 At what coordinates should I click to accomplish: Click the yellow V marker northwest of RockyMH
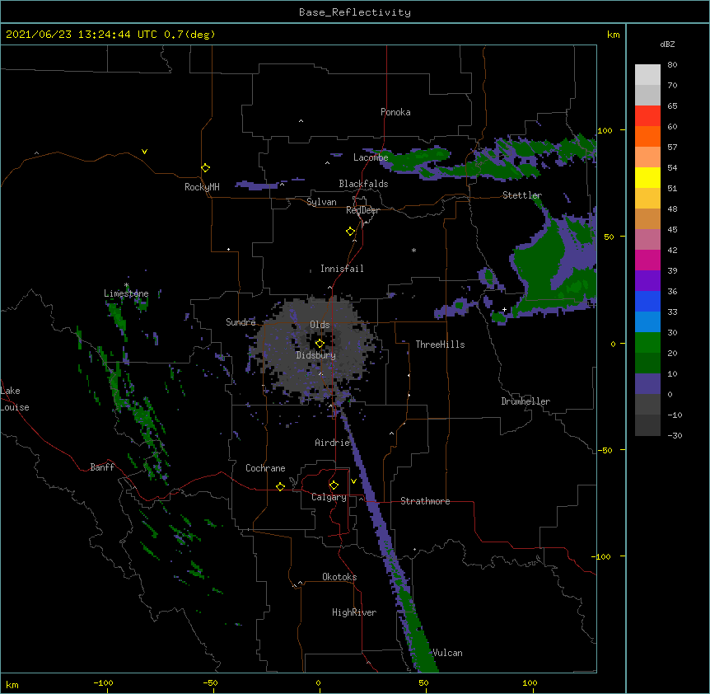point(144,152)
